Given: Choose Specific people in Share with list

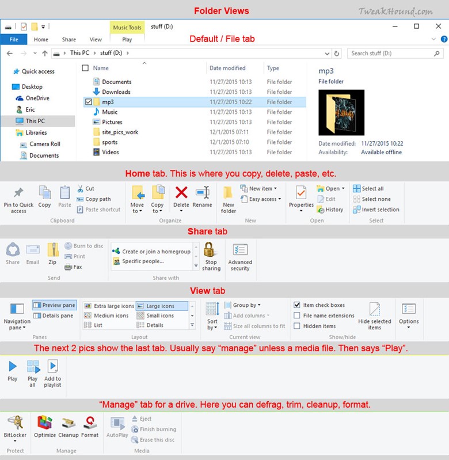Looking at the screenshot, I should pyautogui.click(x=138, y=261).
